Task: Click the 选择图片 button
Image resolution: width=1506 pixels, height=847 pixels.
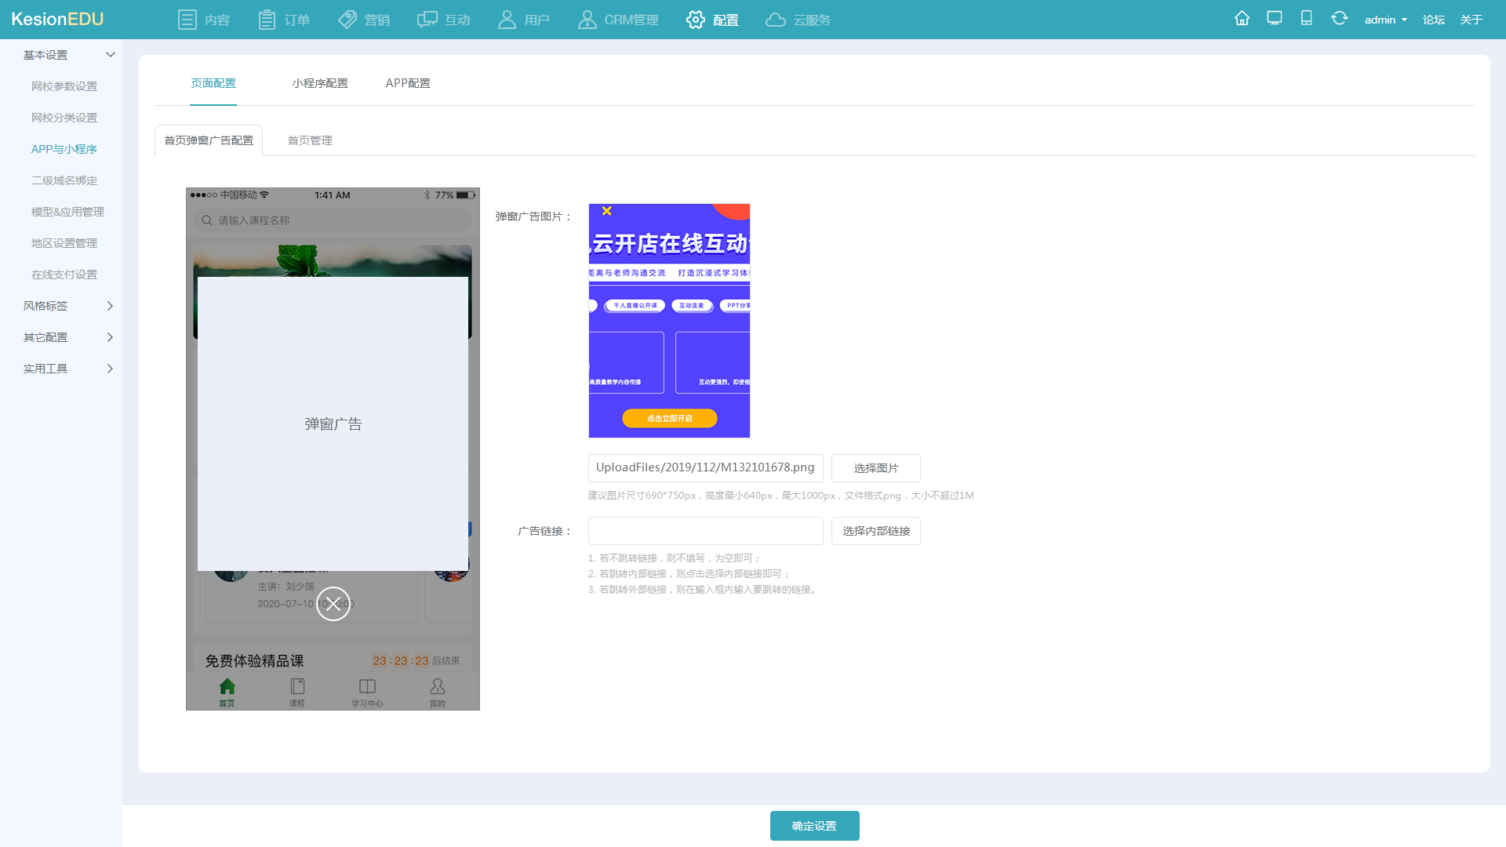Action: coord(875,467)
